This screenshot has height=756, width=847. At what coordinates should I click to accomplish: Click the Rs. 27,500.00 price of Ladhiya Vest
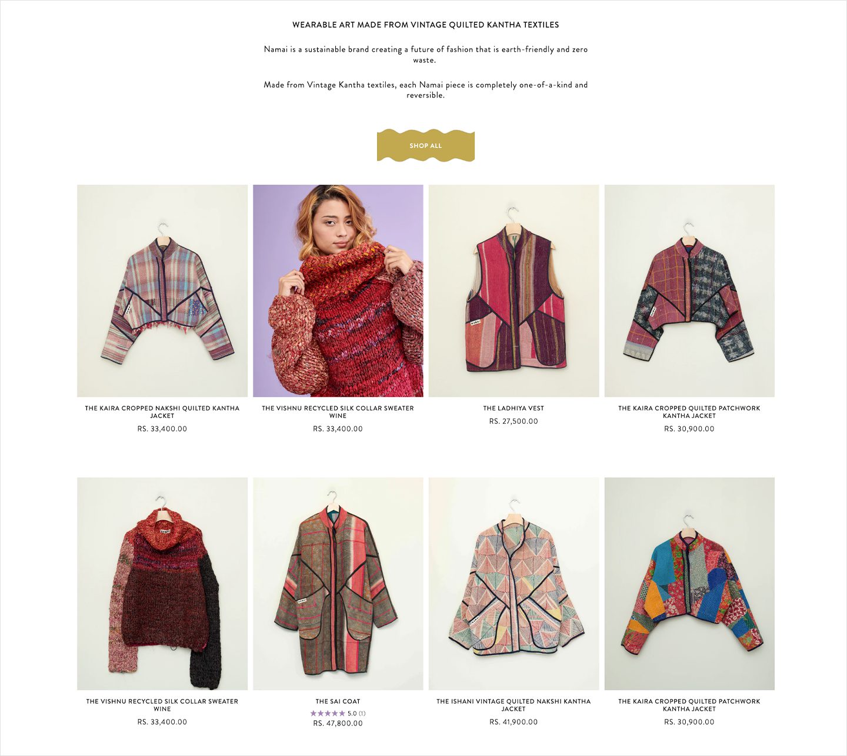point(513,421)
